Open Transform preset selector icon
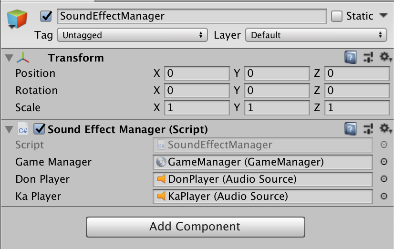The image size is (394, 249). [368, 58]
